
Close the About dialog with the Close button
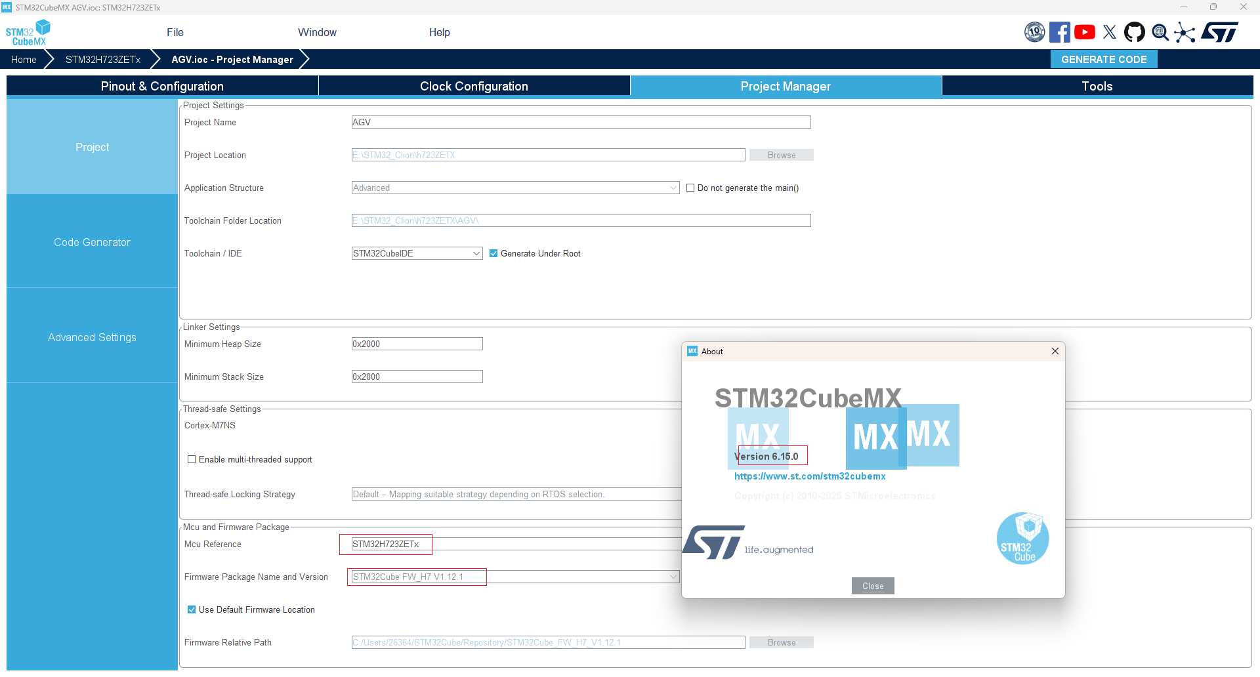tap(872, 586)
